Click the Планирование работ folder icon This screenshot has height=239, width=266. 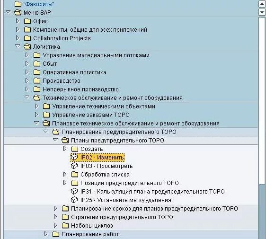coord(56,234)
